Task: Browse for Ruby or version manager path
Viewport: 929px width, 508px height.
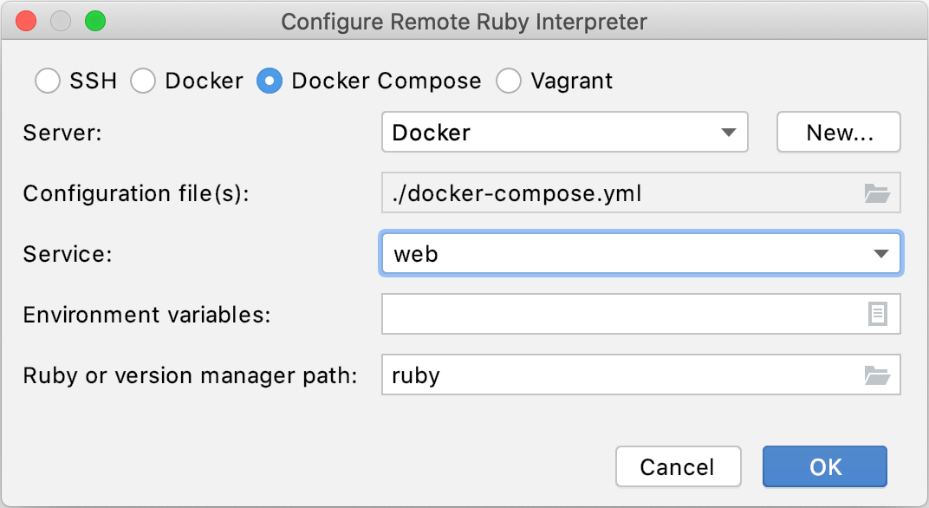Action: click(x=877, y=374)
